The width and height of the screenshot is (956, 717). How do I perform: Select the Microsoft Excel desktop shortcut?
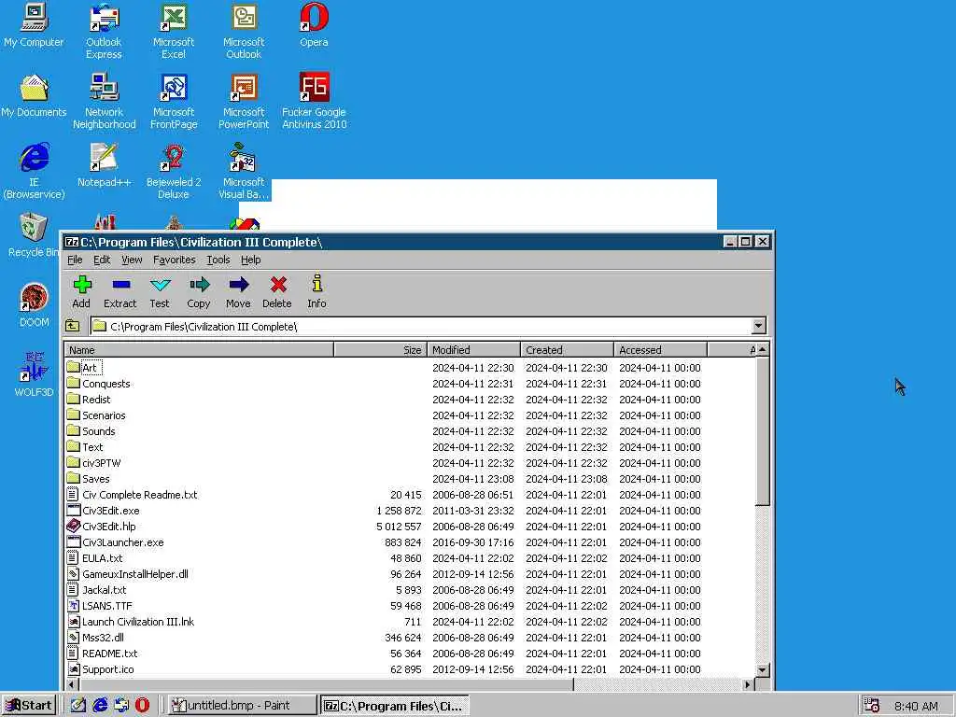[174, 31]
